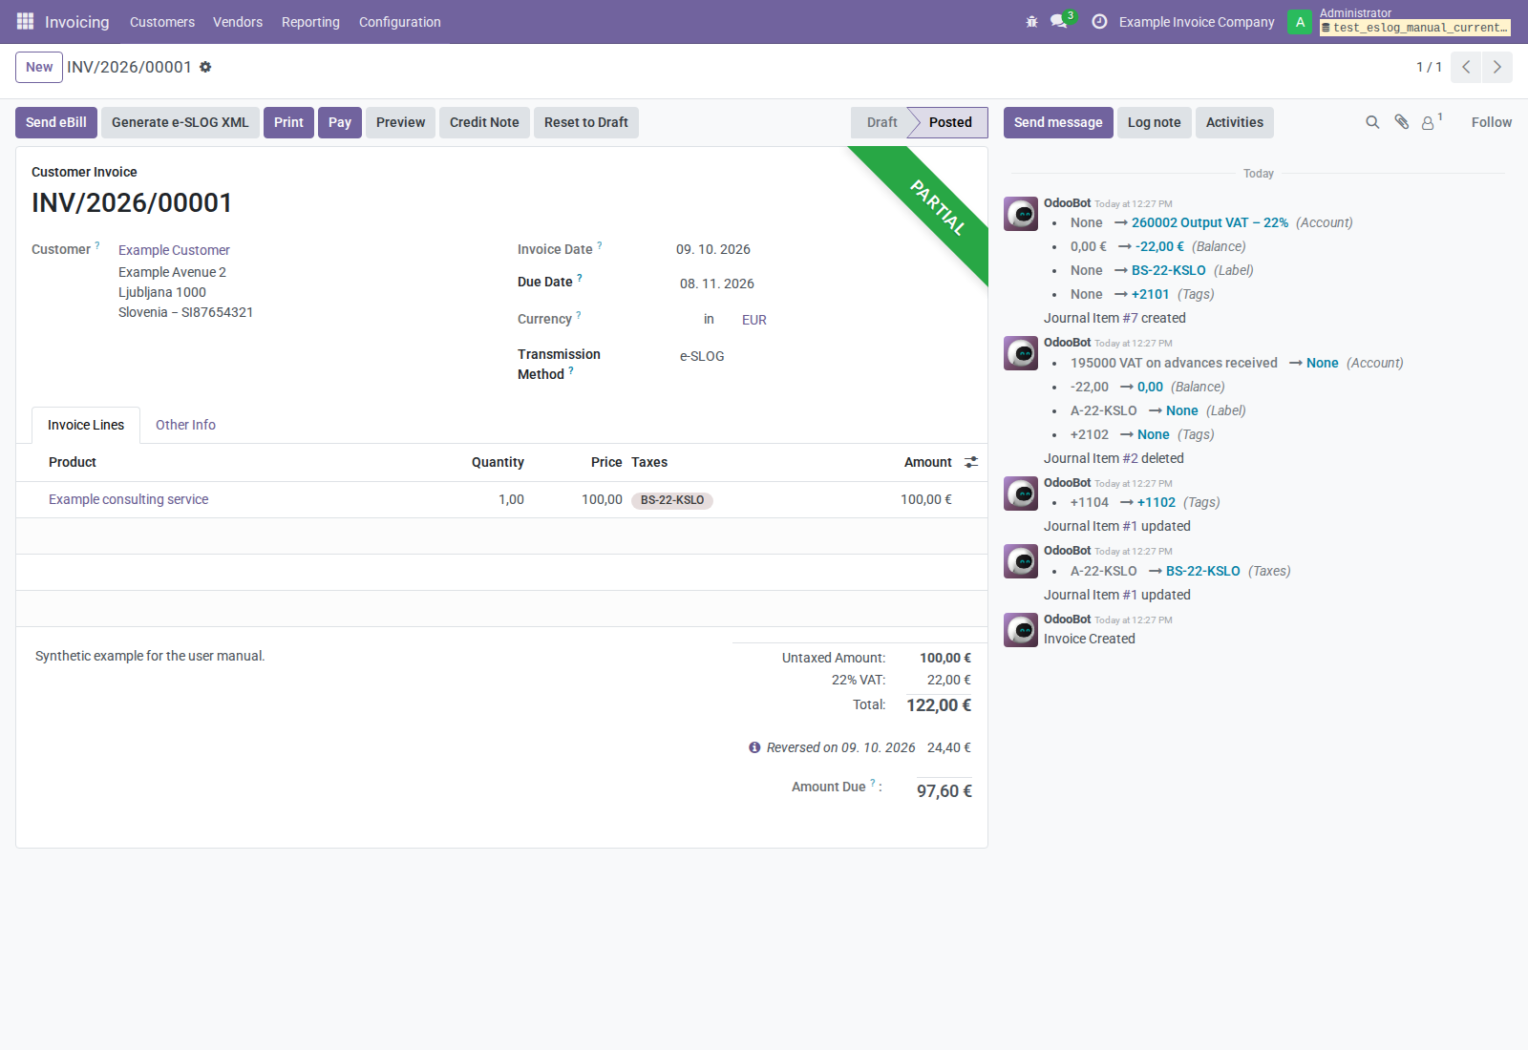Click the info icon beside Reversed on
This screenshot has height=1050, width=1528.
click(754, 747)
